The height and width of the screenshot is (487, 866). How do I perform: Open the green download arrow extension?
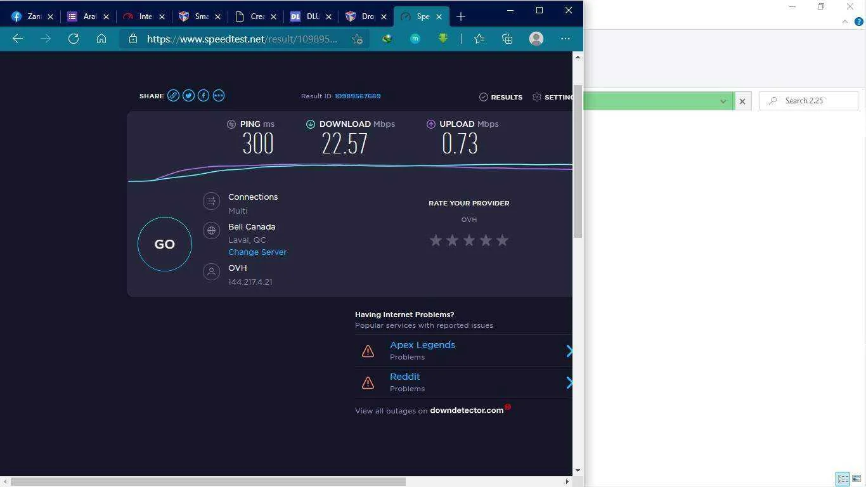coord(443,39)
